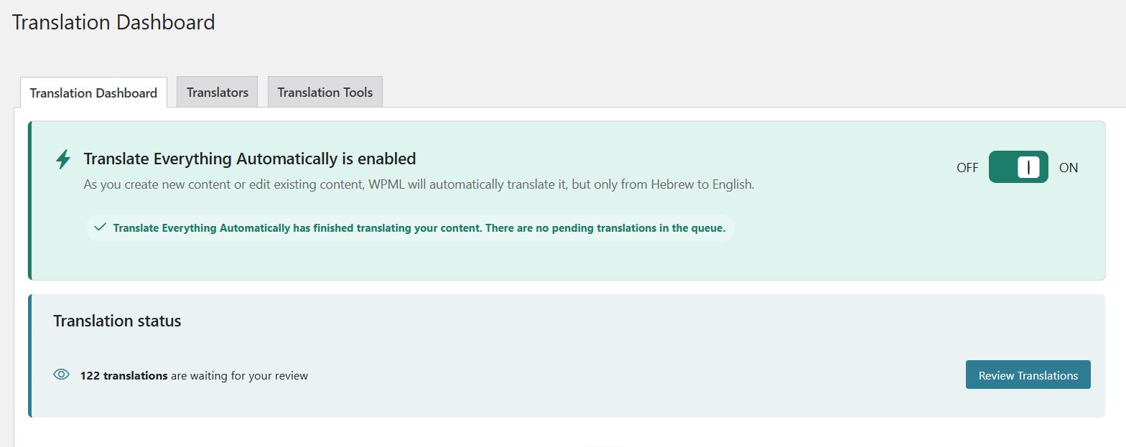Click the OFF label beside the switch
This screenshot has height=447, width=1126.
[967, 168]
